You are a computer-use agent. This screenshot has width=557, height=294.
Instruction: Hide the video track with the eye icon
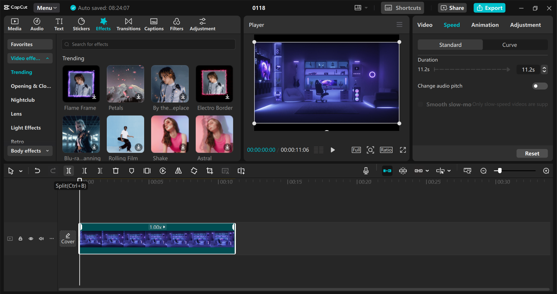[x=31, y=239]
